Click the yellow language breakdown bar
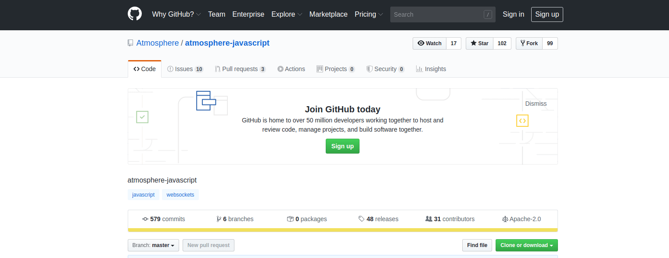This screenshot has width=669, height=258. coord(343,230)
